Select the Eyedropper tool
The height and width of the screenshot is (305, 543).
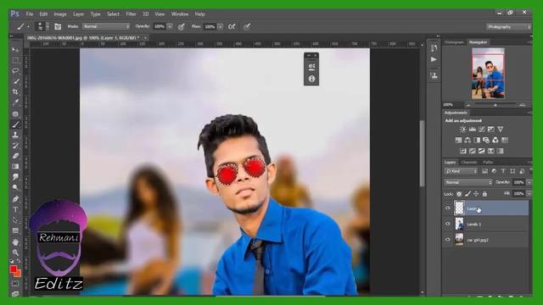pos(15,103)
